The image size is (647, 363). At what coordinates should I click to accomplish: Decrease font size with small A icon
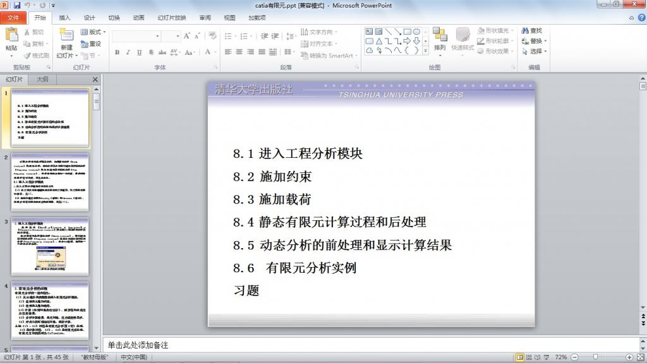pos(197,36)
